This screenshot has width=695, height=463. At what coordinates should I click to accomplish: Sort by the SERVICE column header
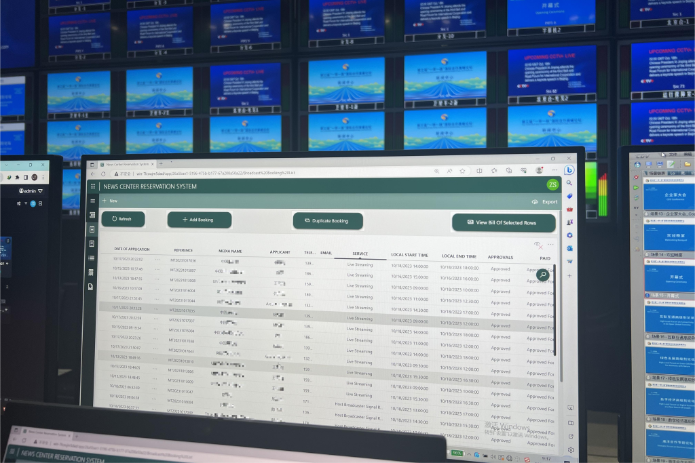pyautogui.click(x=360, y=254)
